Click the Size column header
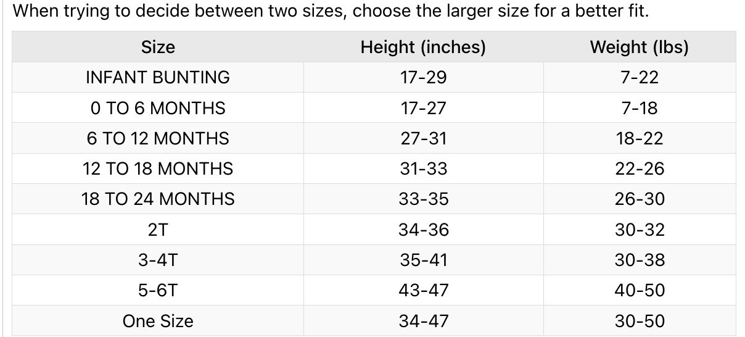The height and width of the screenshot is (337, 745). (x=158, y=47)
